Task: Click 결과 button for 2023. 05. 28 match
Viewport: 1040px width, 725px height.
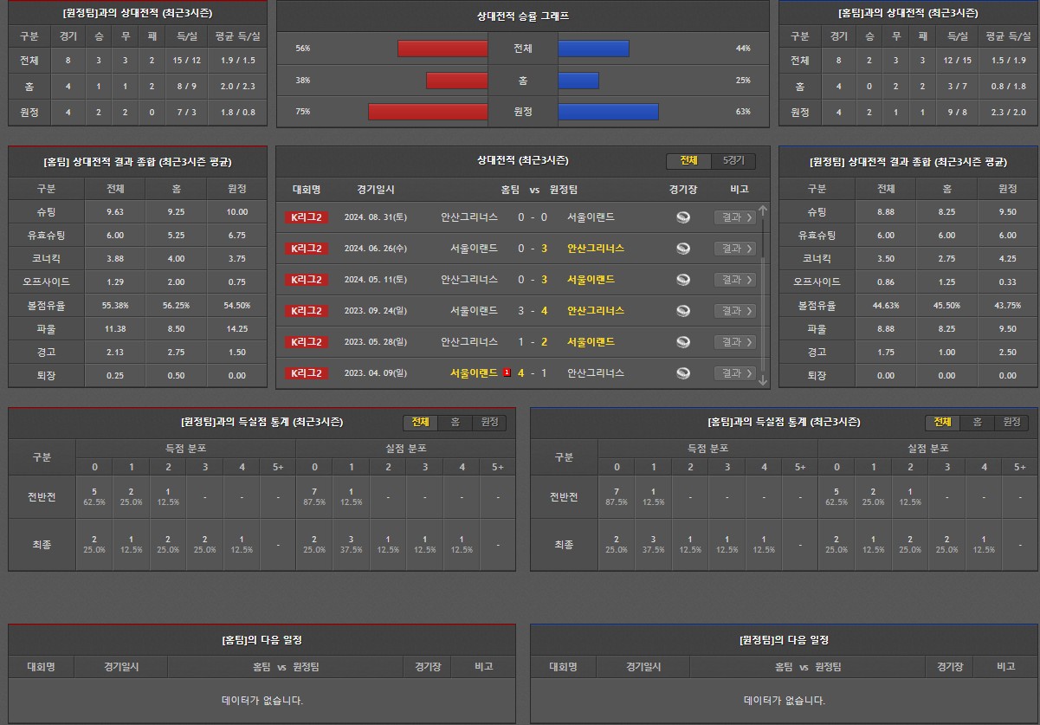Action: pyautogui.click(x=735, y=342)
